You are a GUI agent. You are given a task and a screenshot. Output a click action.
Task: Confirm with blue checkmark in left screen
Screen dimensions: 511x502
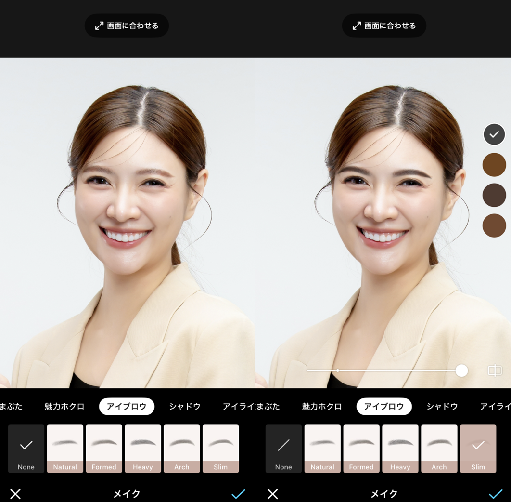[238, 494]
